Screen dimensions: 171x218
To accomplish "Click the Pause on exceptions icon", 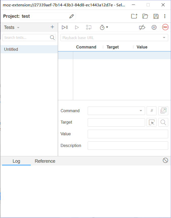I will [154, 27].
